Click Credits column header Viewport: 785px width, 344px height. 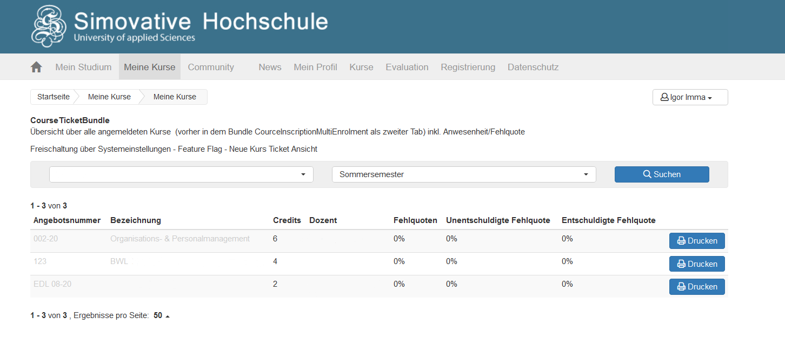pyautogui.click(x=287, y=220)
